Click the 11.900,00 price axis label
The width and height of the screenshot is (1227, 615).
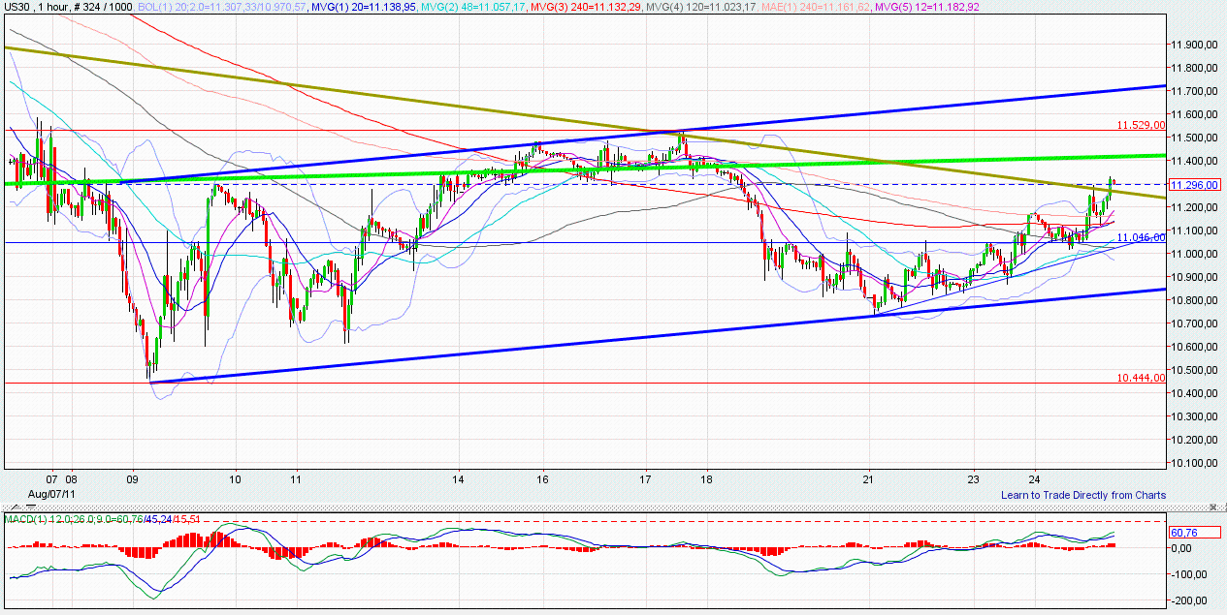pos(1194,45)
